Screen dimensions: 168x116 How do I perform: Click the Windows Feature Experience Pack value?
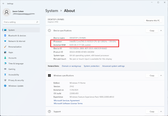click(x=92, y=97)
